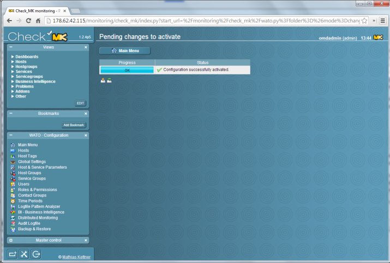Click the Audit Logfile icon
This screenshot has height=263, width=390.
point(13,223)
